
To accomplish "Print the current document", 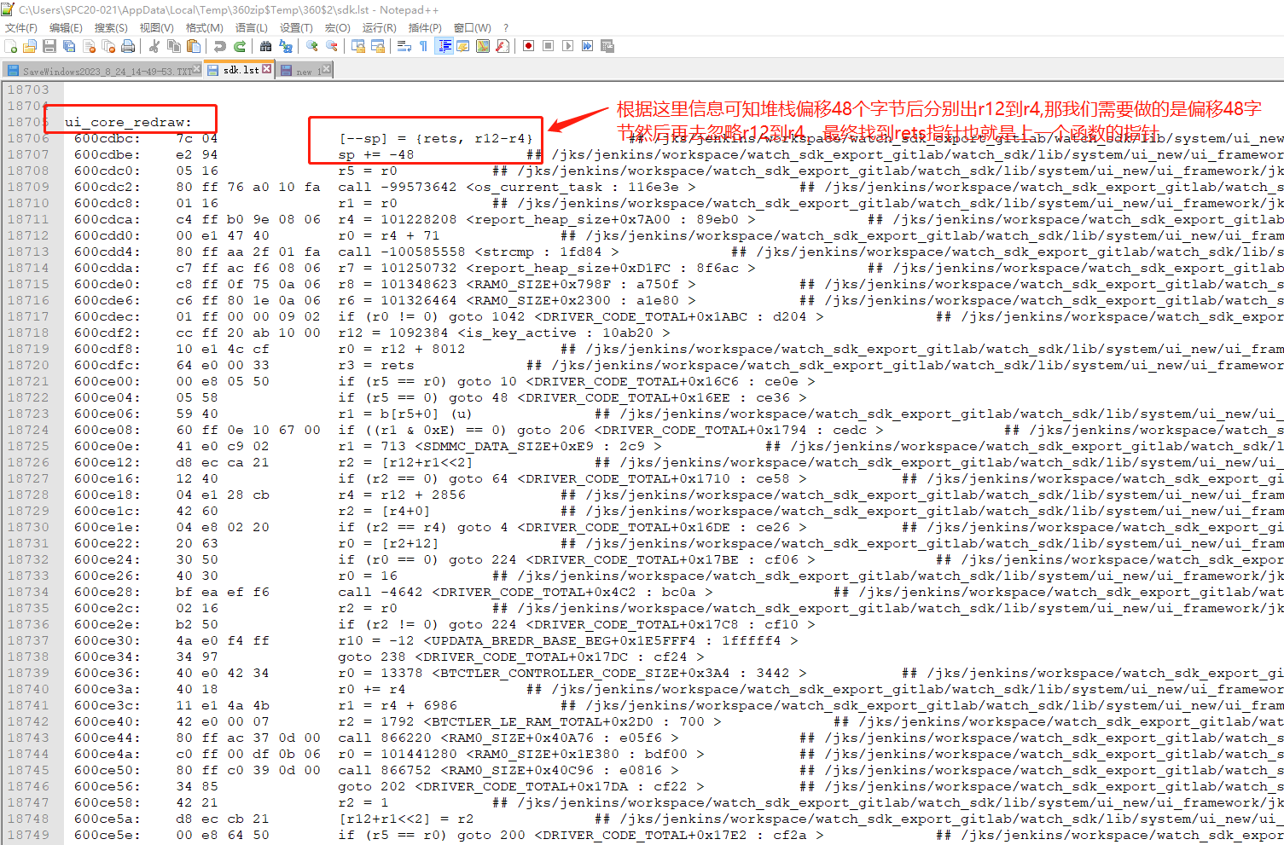I will click(128, 46).
